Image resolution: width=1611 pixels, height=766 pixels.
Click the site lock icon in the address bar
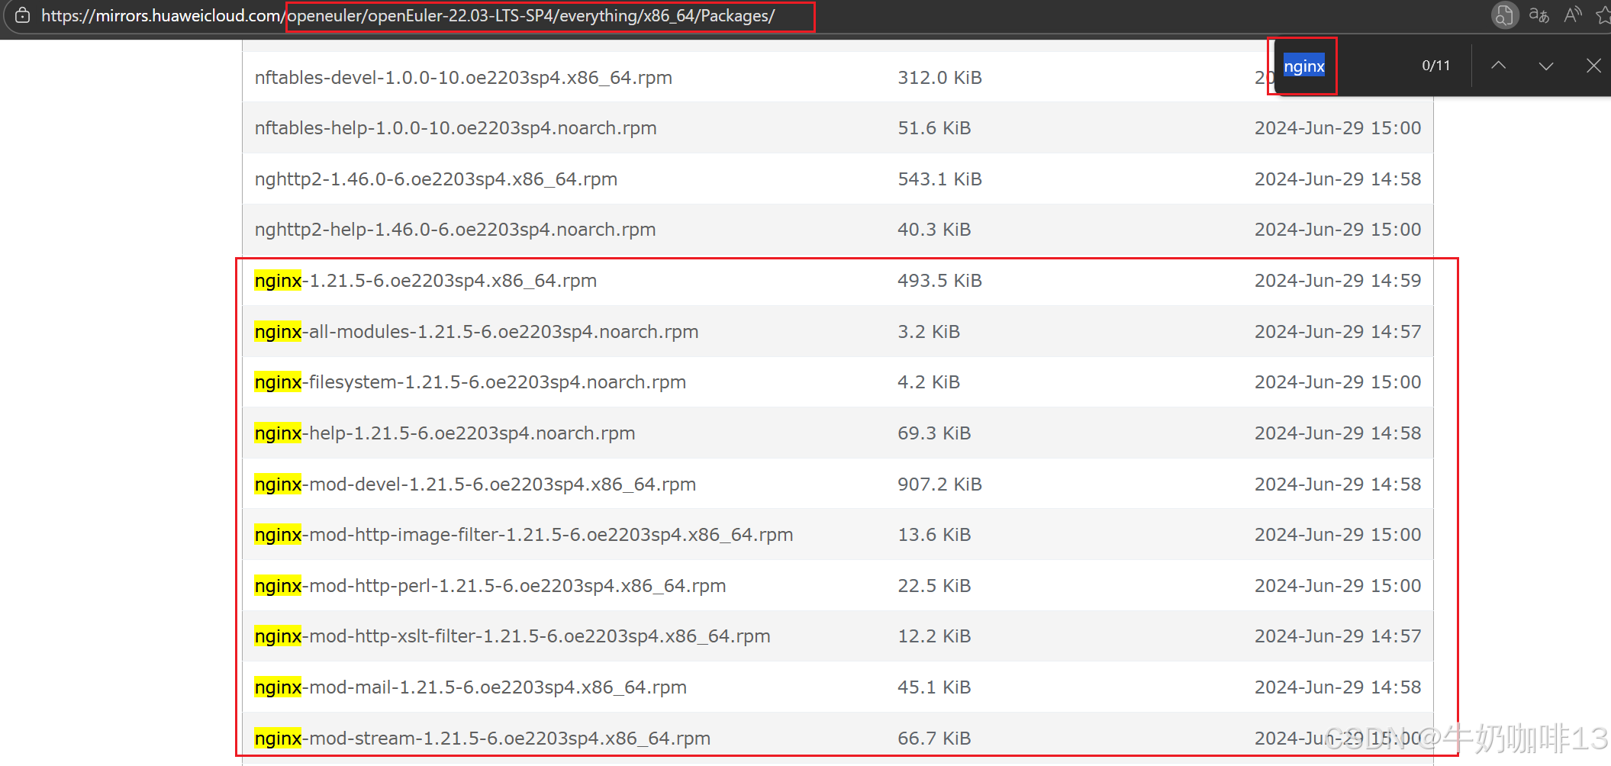point(23,15)
